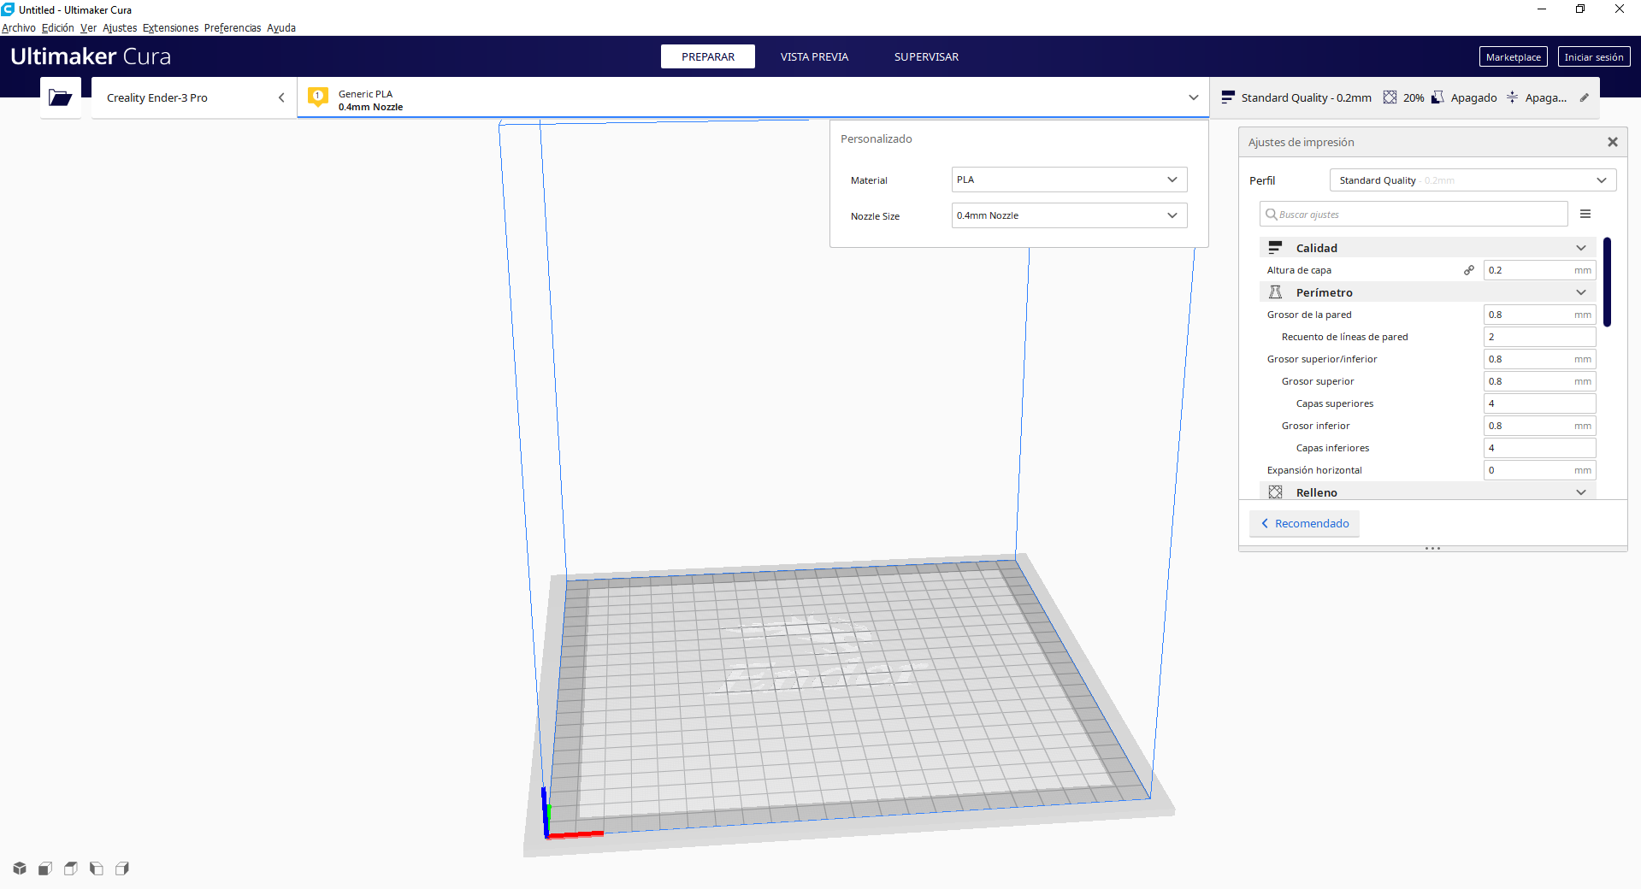Open file folder icon
Image resolution: width=1641 pixels, height=889 pixels.
(x=60, y=97)
